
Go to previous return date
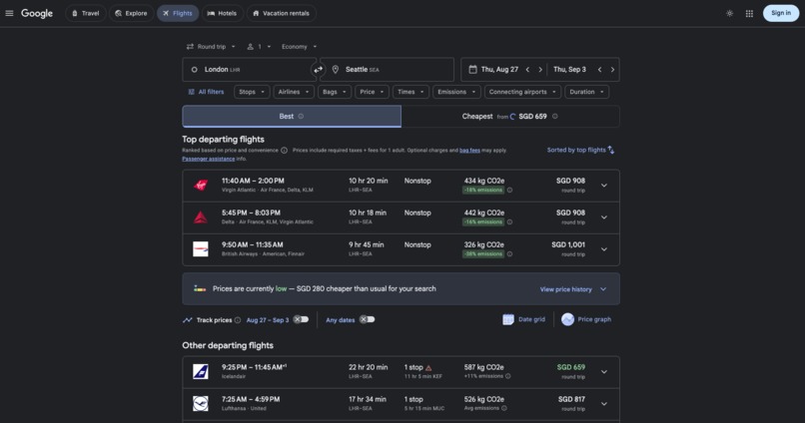point(599,69)
